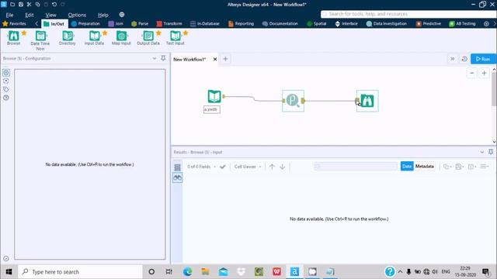Expand the Results panel dropdown chevron
Viewport: 497px width, 279px height.
pos(481,152)
